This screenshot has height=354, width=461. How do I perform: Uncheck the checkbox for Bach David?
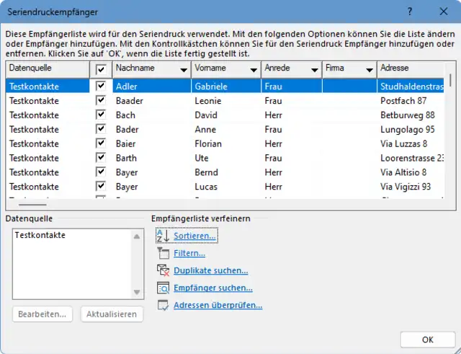[x=102, y=115]
